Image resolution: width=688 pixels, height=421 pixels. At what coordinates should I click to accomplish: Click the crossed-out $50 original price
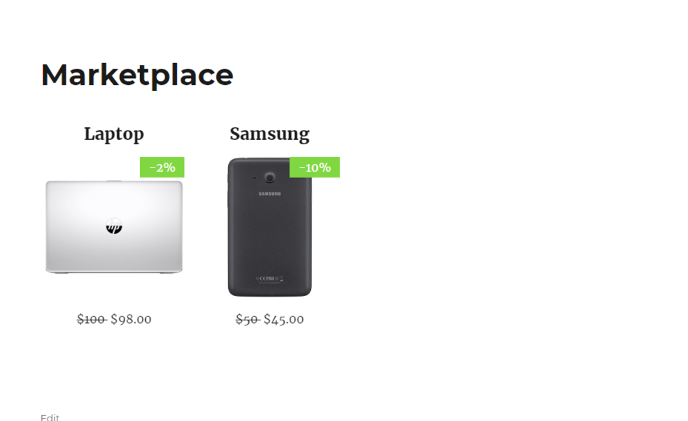(x=247, y=319)
